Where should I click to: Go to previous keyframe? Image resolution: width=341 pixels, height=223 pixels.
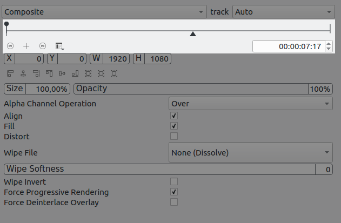tap(10, 46)
